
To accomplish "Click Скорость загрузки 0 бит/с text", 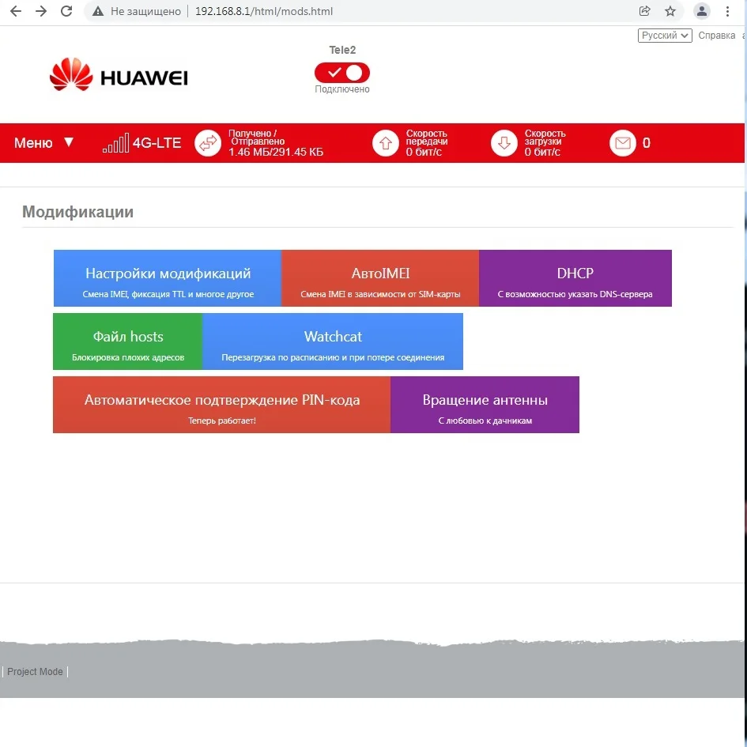I will tap(545, 143).
